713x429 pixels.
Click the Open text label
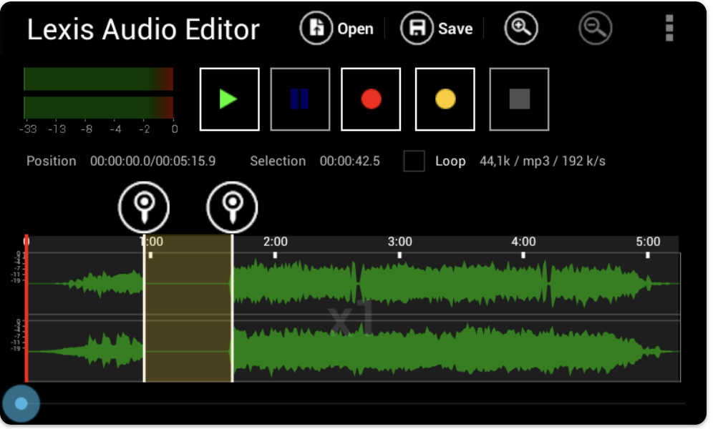click(355, 29)
